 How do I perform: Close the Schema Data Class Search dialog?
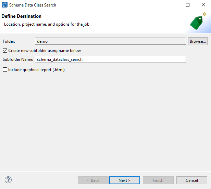[x=203, y=5]
